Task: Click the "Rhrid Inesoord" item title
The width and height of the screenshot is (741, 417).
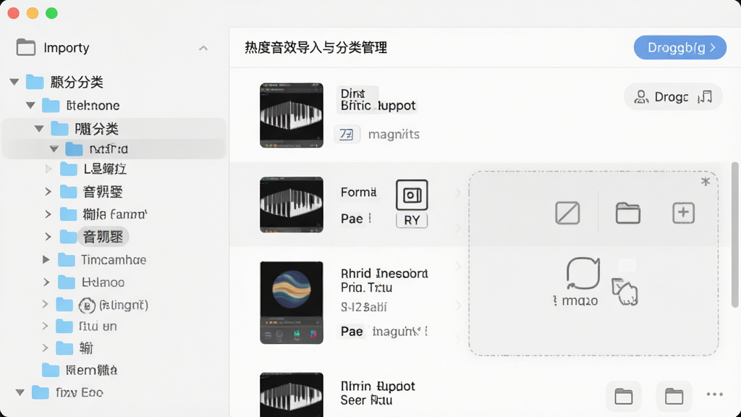Action: coord(384,273)
